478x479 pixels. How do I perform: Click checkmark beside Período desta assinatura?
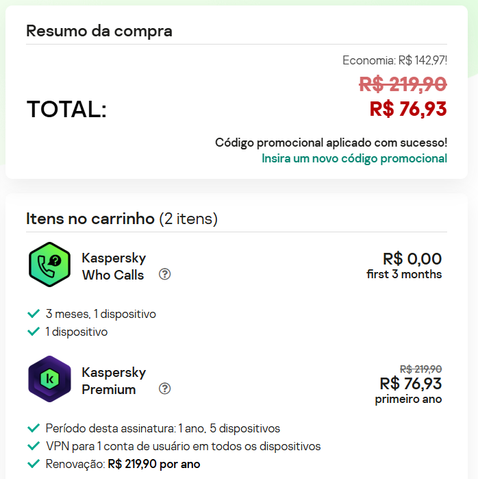[x=34, y=428]
